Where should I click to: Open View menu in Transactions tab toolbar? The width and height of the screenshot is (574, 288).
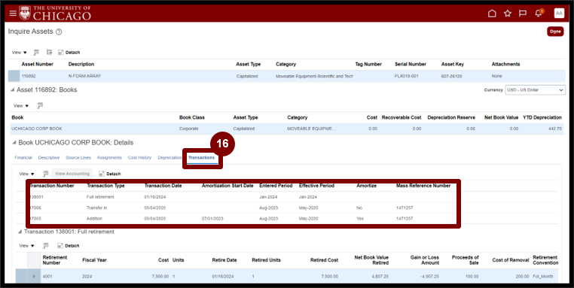click(x=26, y=174)
